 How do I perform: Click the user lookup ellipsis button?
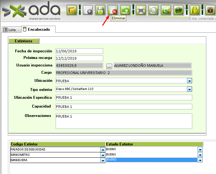coord(109,66)
